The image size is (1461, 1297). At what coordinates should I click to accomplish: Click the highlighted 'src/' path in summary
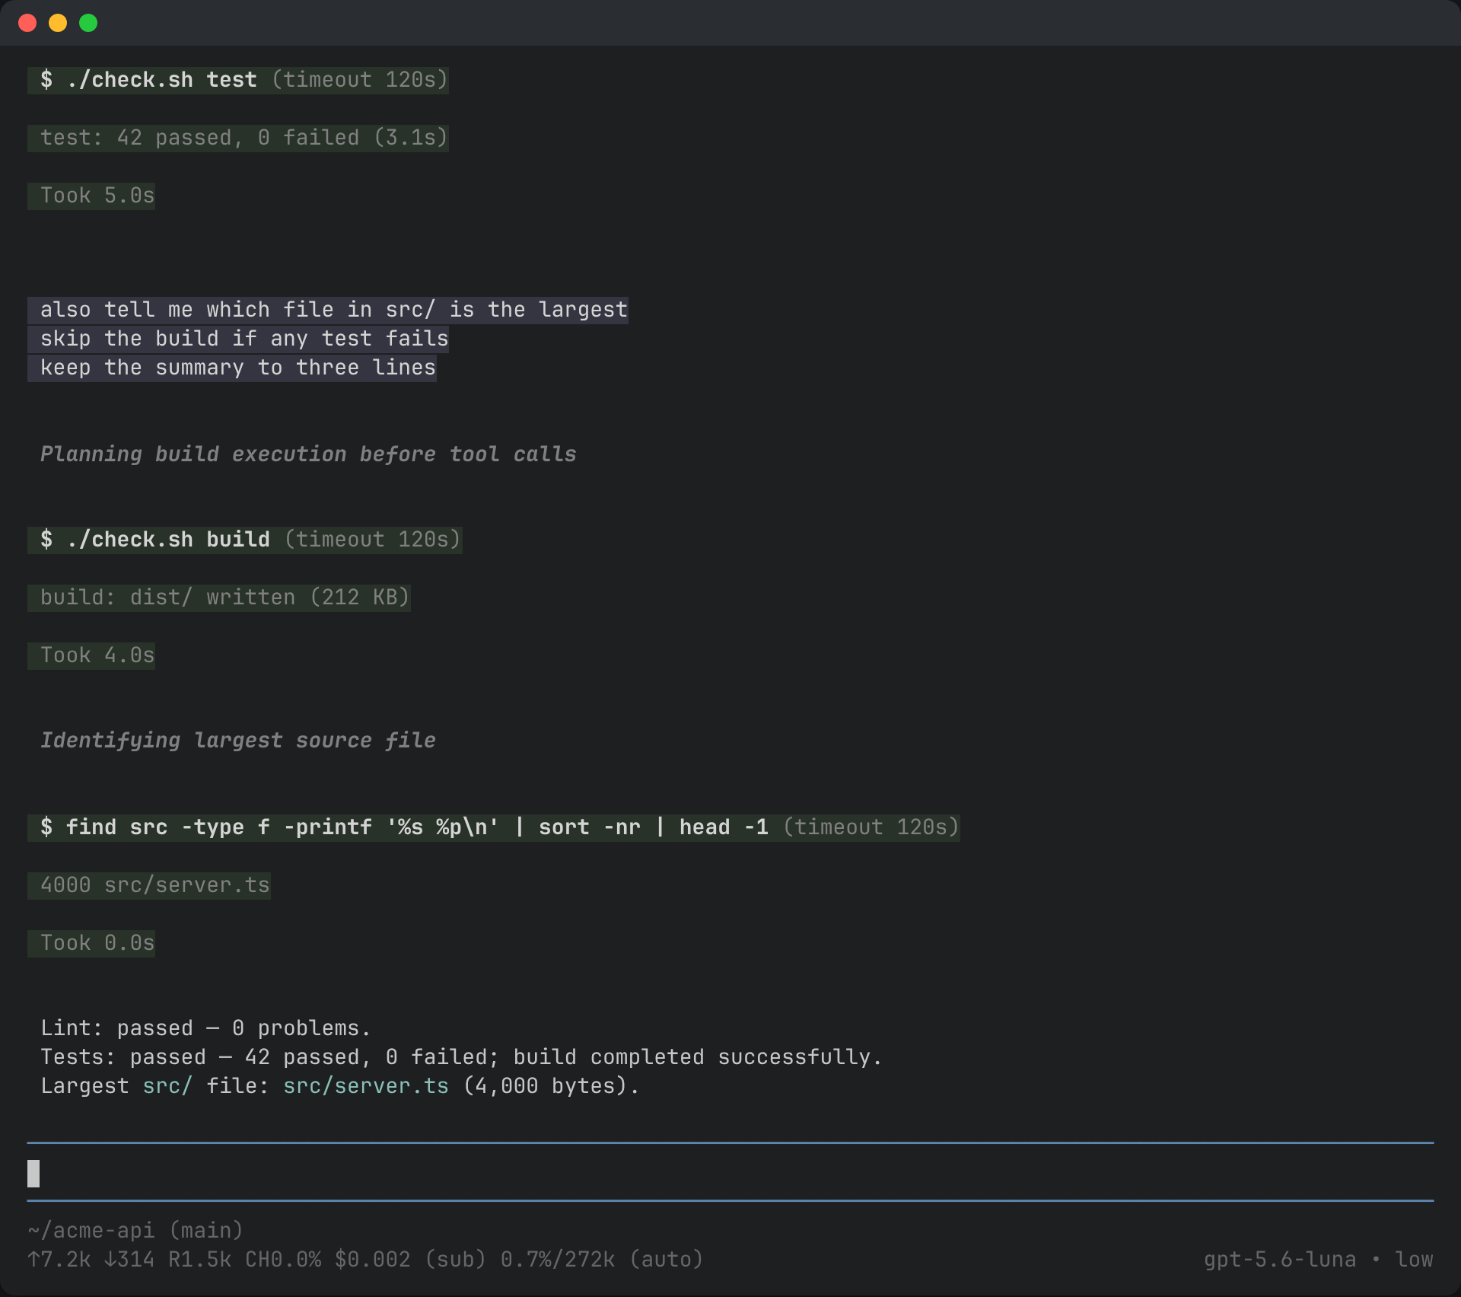[x=167, y=1086]
